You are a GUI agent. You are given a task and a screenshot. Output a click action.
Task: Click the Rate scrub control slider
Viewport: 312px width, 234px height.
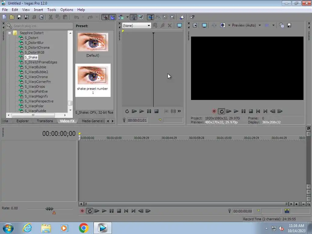pos(50,209)
